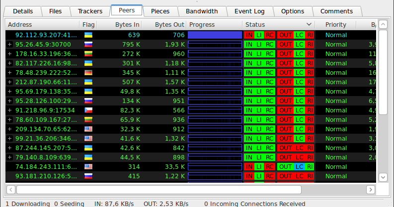Expand peer 212.87.190.66 row
394x207 pixels.
coord(9,82)
